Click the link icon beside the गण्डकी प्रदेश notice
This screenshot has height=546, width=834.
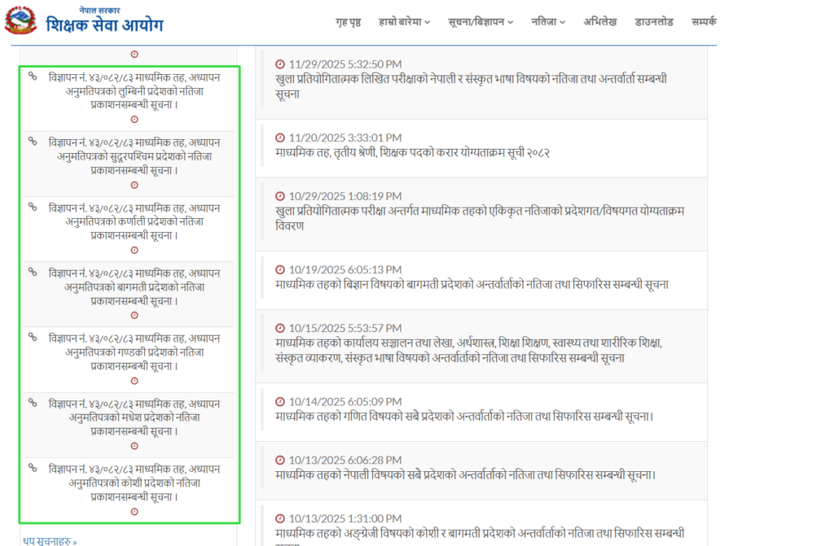pyautogui.click(x=33, y=337)
